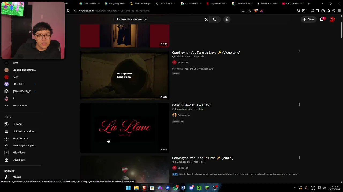Open the 3:03 video thumbnail at top
Viewport: 343px width, 192px height.
[125, 36]
